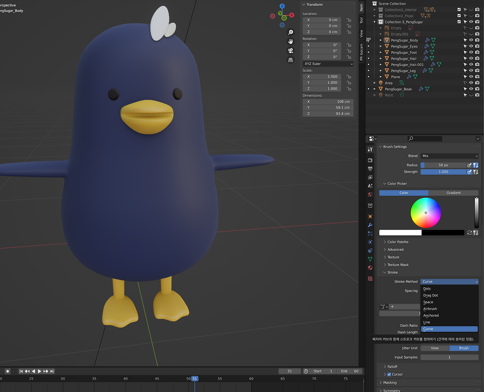Uncheck Collection2_Piippi exclude checkbox
484x392 pixels.
pos(459,16)
